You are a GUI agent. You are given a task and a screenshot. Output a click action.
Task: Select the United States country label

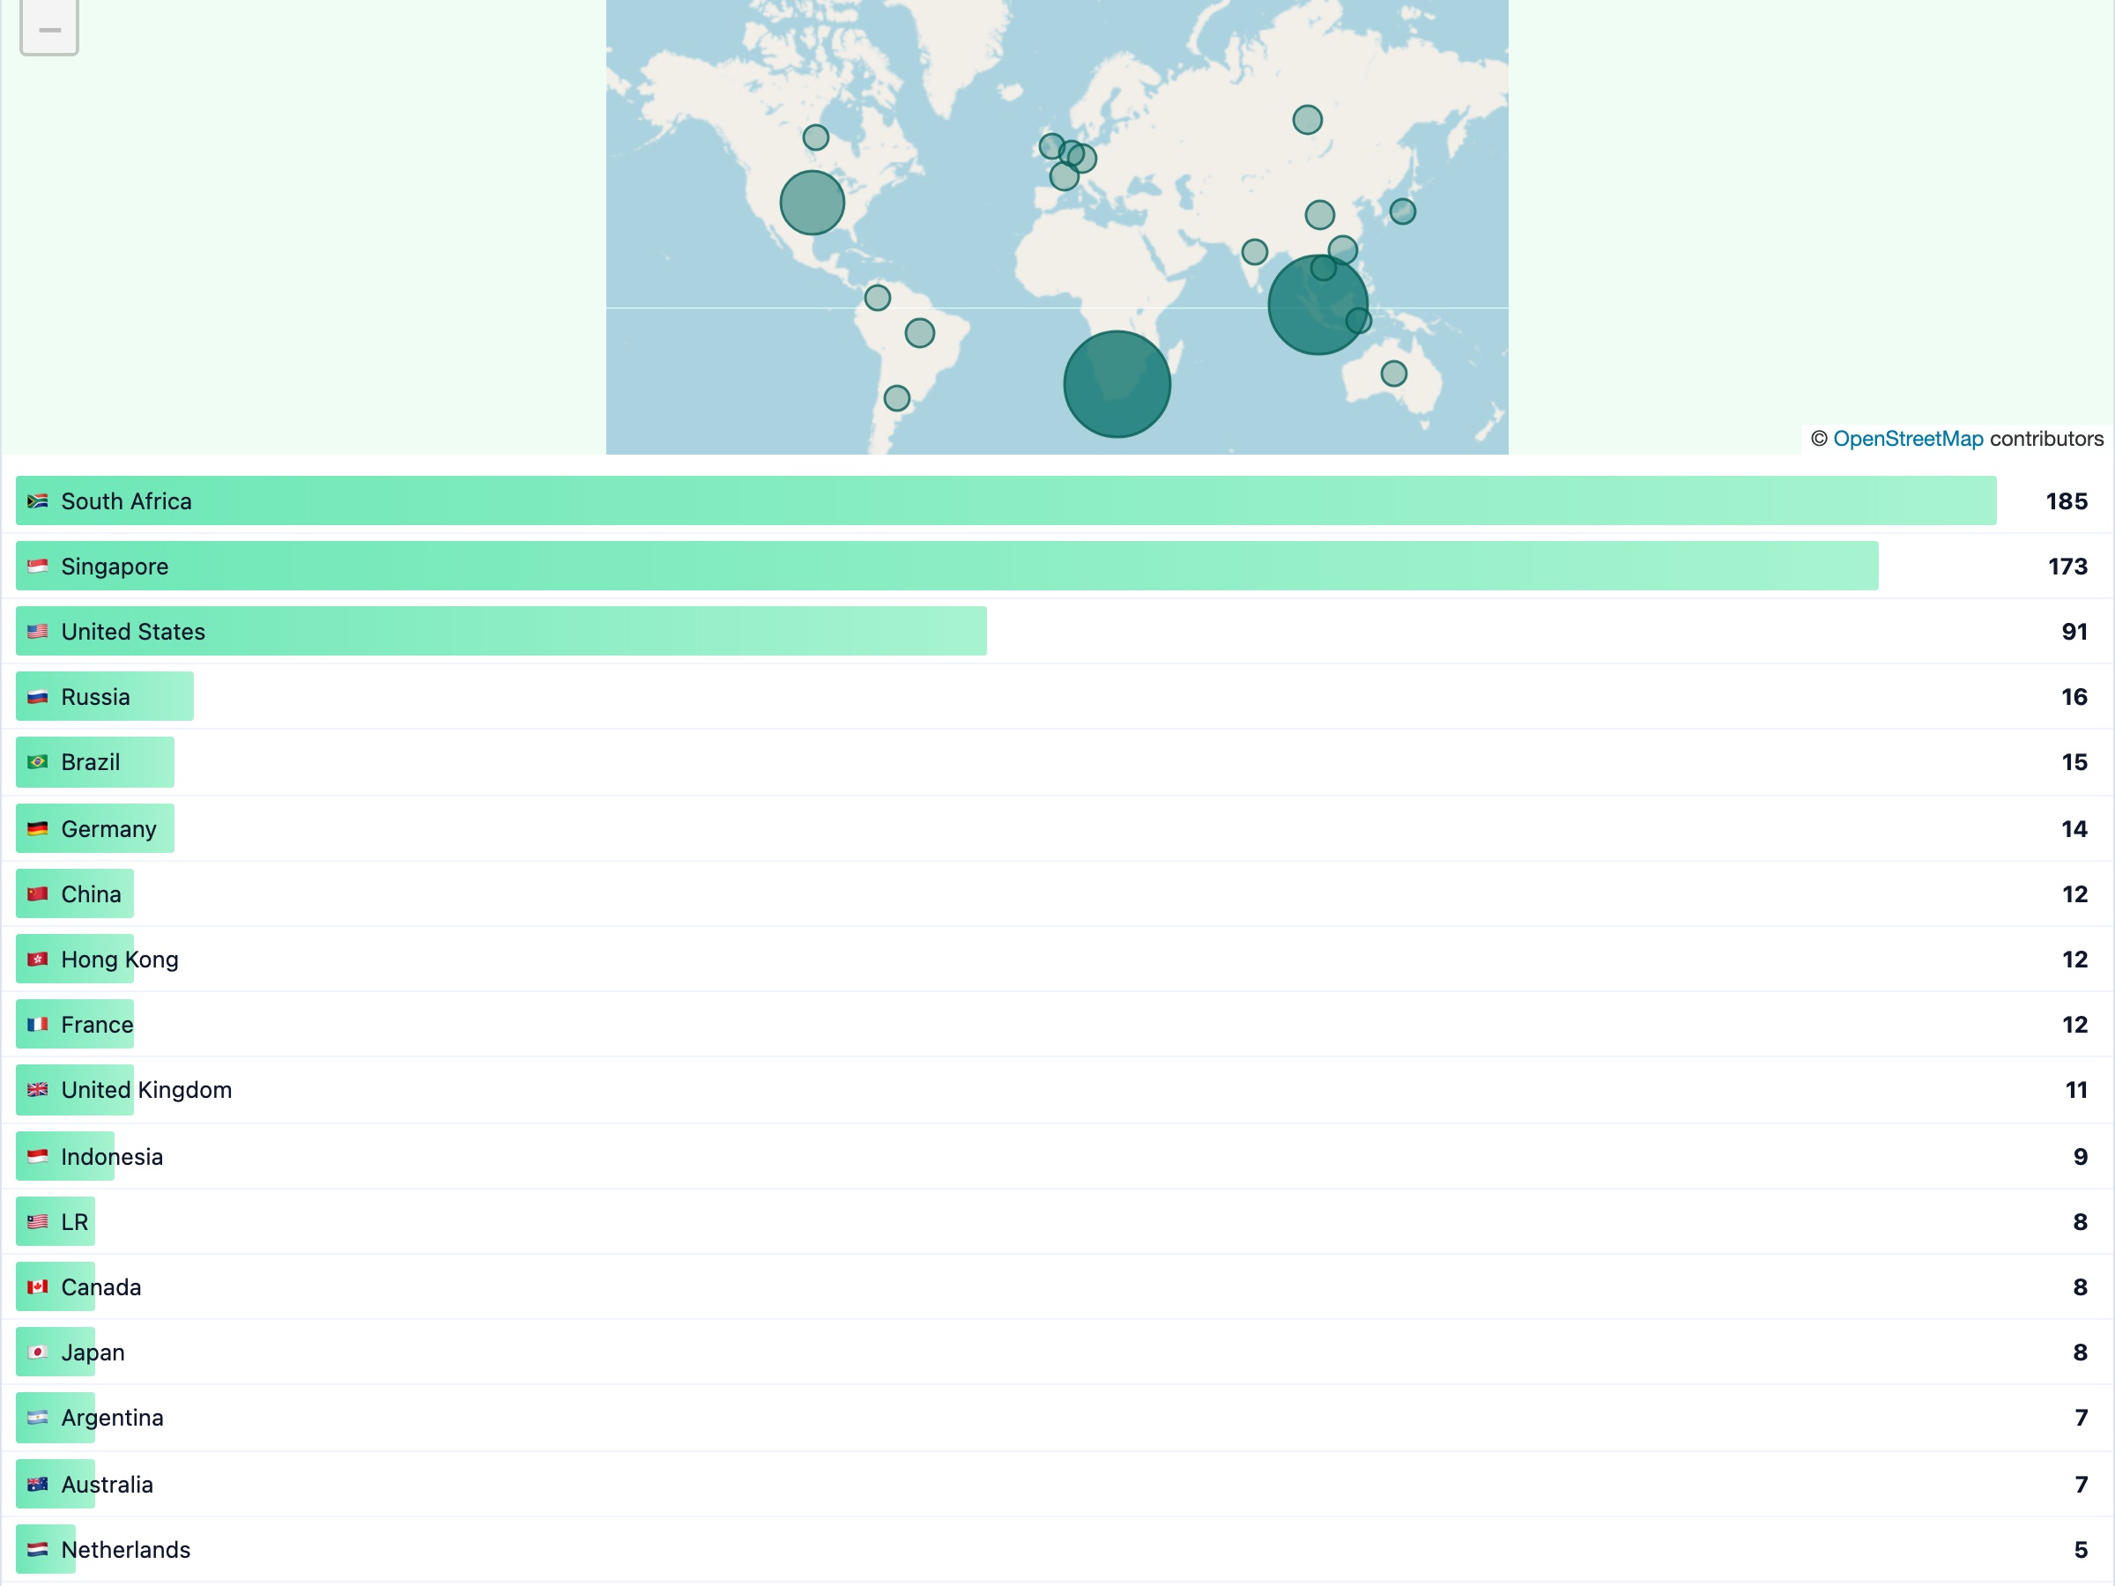[x=133, y=632]
